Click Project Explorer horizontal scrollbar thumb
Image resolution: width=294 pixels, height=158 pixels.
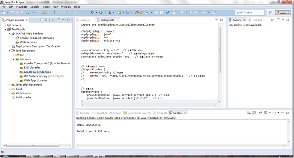[33, 145]
